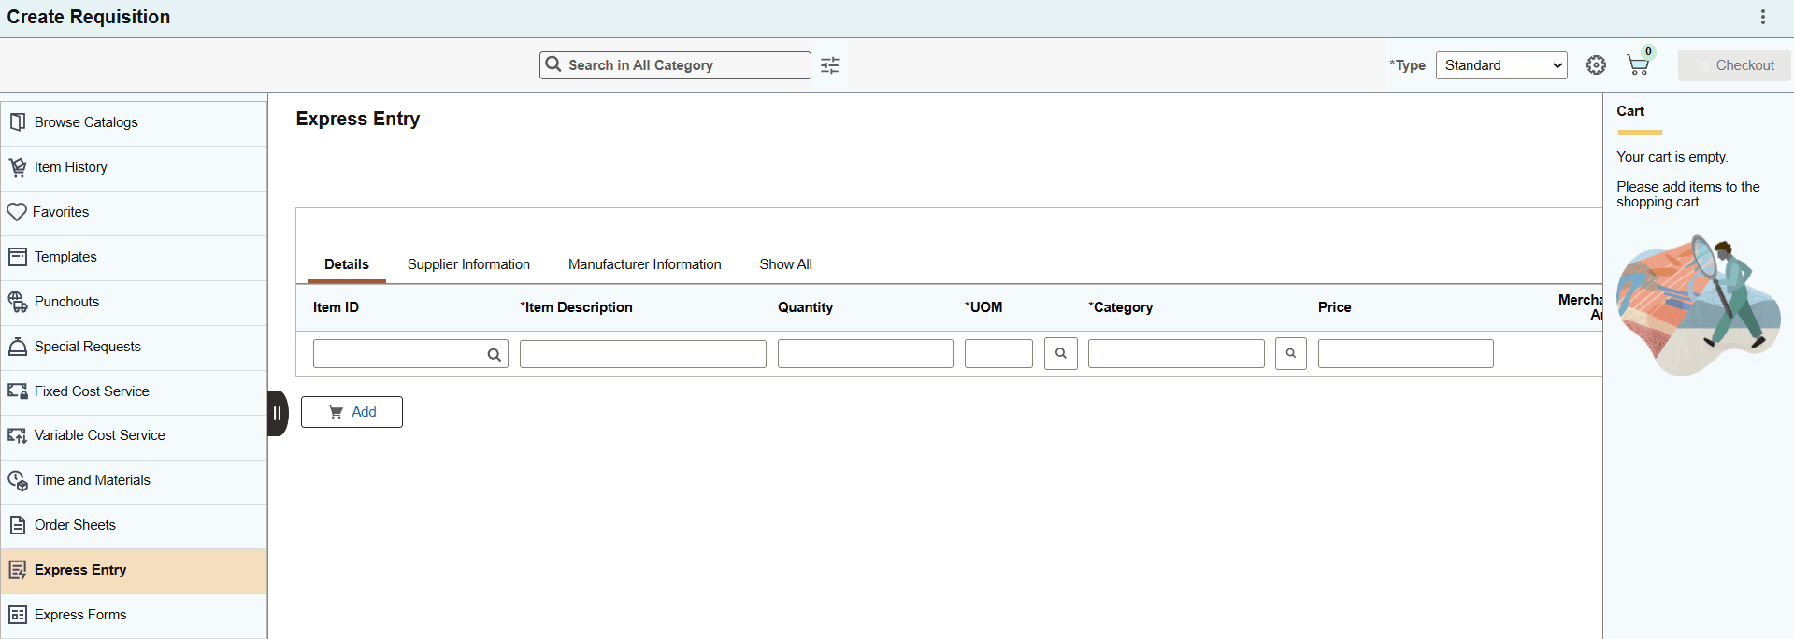Click the Item Description field
Image resolution: width=1794 pixels, height=639 pixels.
coord(643,354)
